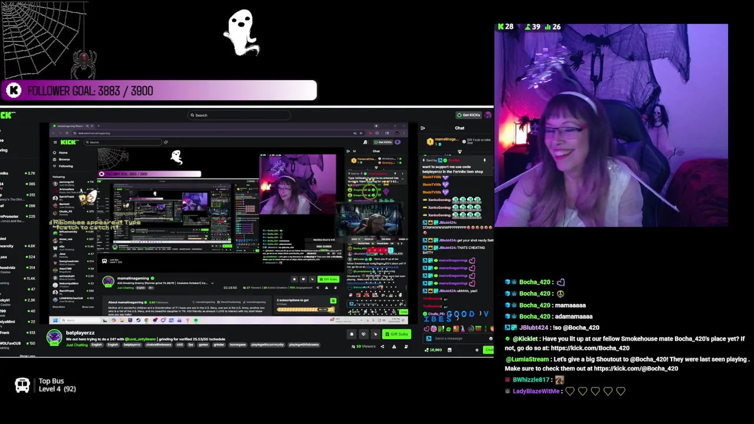Click the green Gift Subs button under stream
The height and width of the screenshot is (424, 754).
396,334
